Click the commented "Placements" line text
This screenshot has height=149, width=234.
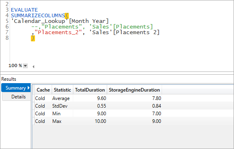pos(92,27)
